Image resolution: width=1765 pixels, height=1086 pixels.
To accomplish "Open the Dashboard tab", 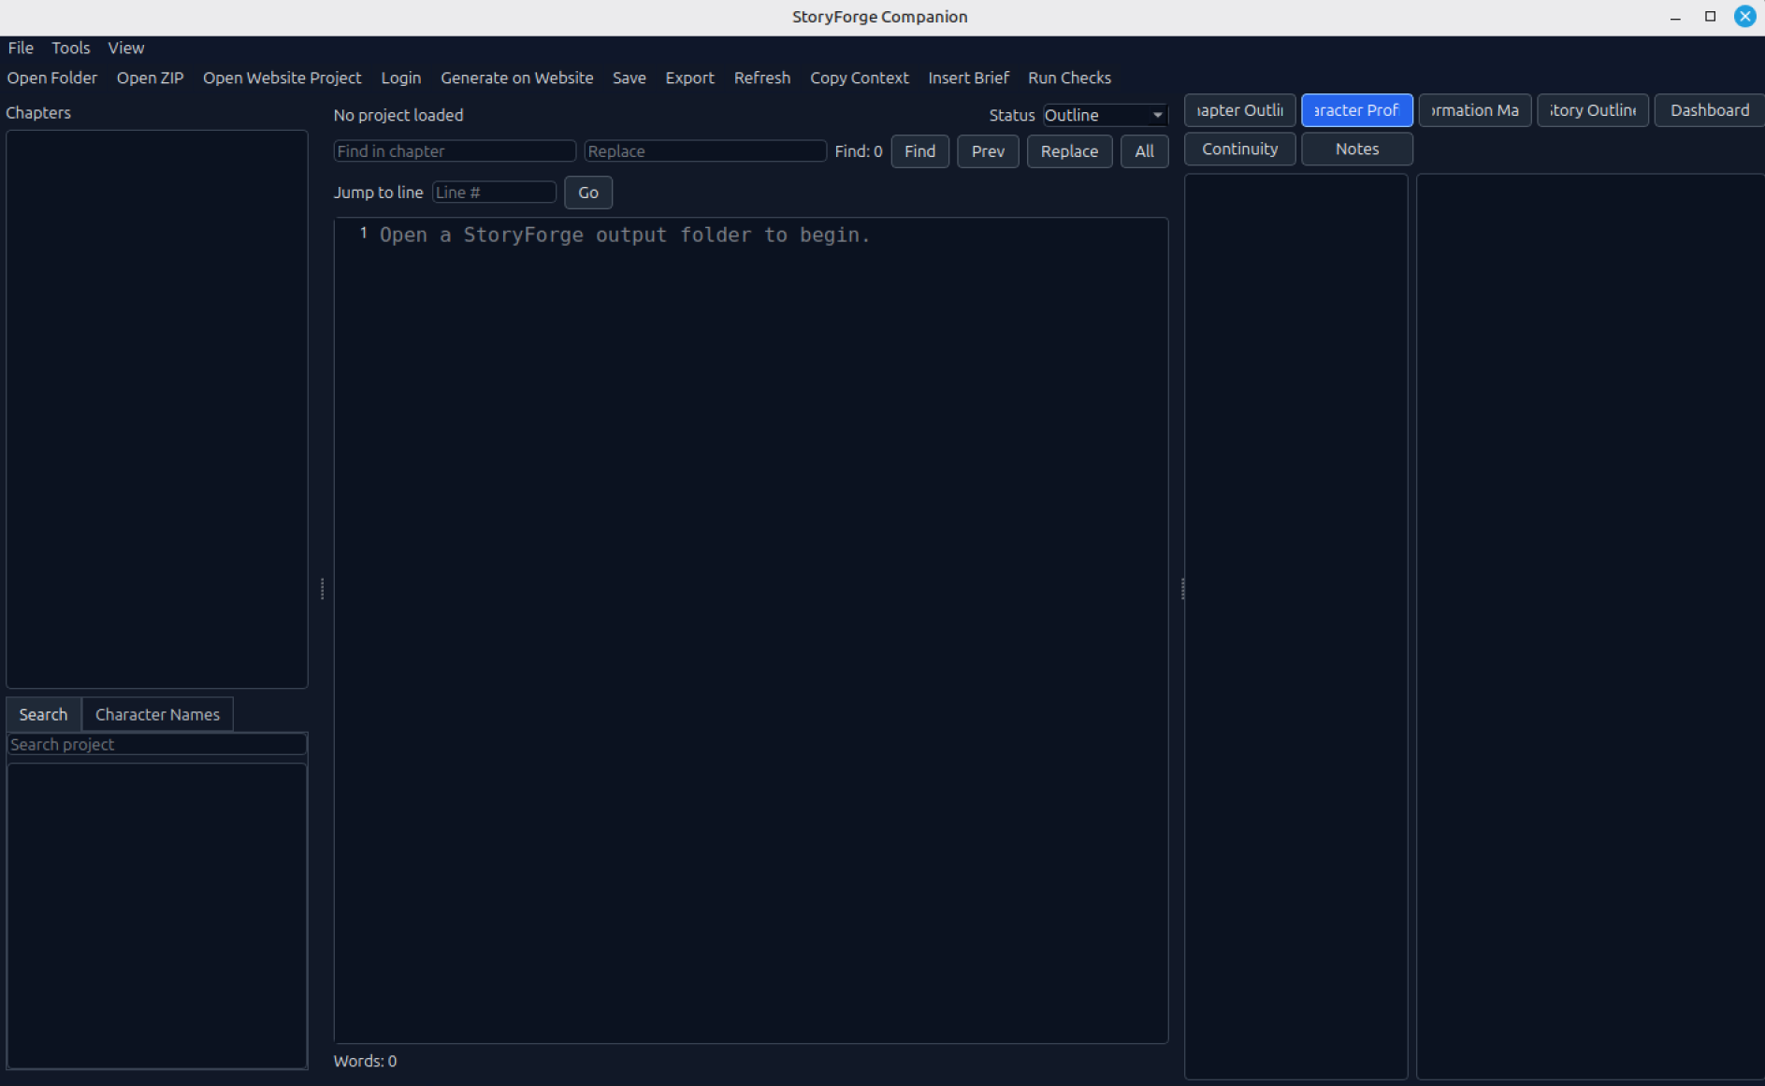I will 1710,110.
